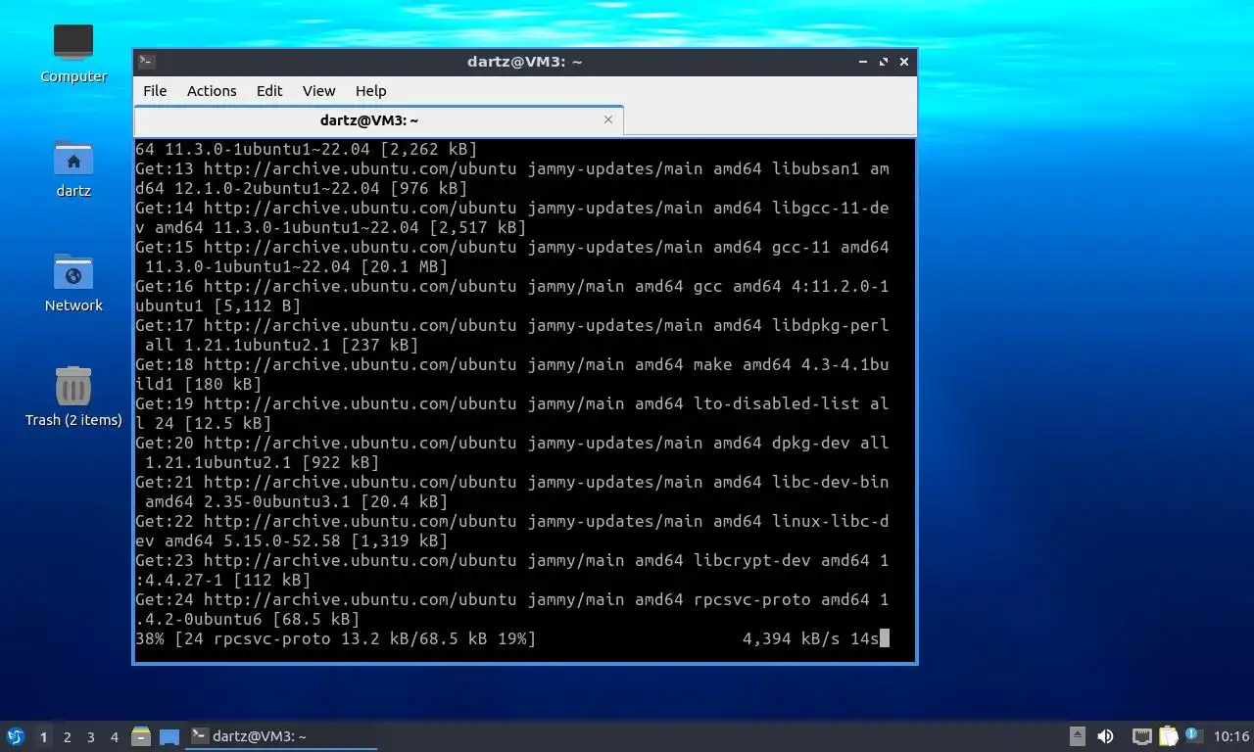Open the Actions menu
The width and height of the screenshot is (1254, 752).
212,90
